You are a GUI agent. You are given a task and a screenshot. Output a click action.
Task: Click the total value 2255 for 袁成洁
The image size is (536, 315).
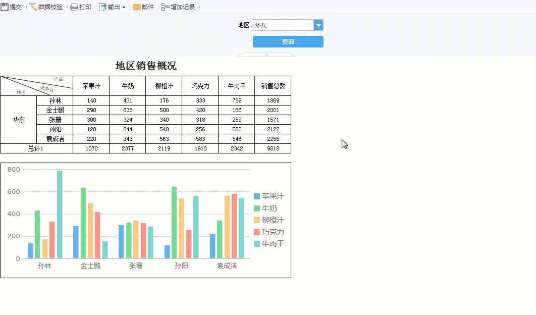[x=273, y=139]
